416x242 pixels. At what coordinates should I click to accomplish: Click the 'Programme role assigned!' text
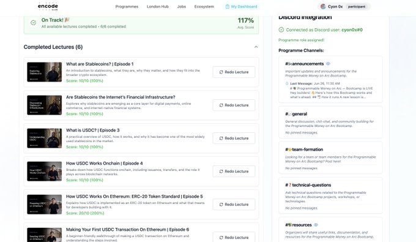tap(302, 40)
